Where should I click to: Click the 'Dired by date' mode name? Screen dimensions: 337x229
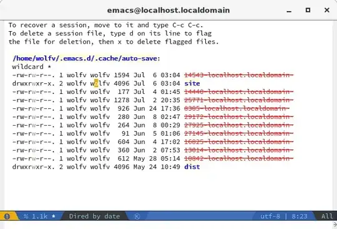pos(95,217)
